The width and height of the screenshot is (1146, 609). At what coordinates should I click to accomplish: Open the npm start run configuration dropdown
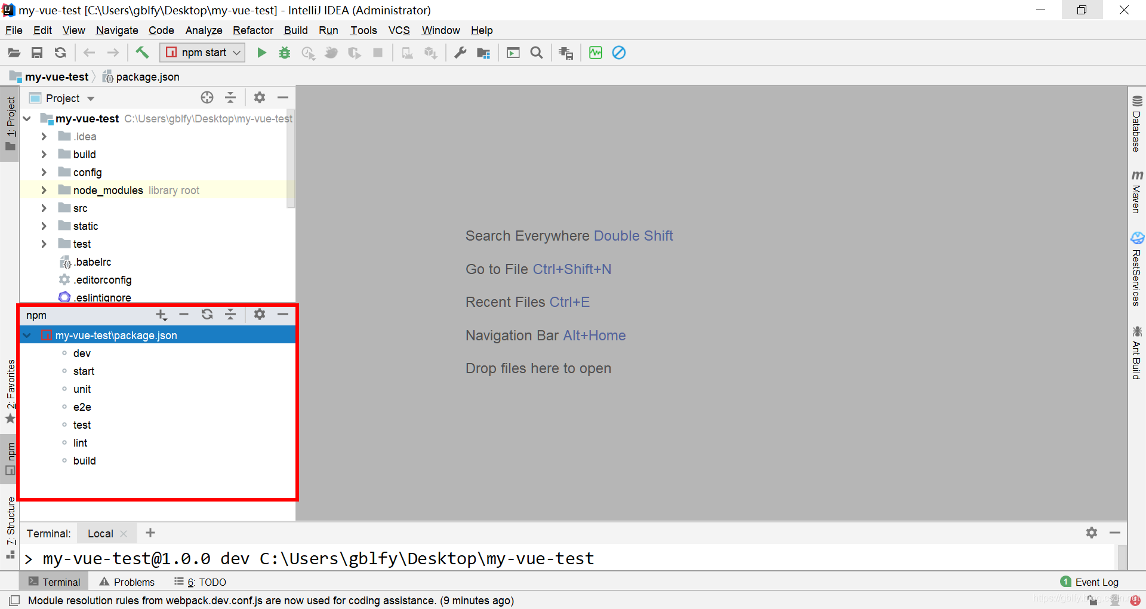pyautogui.click(x=203, y=53)
